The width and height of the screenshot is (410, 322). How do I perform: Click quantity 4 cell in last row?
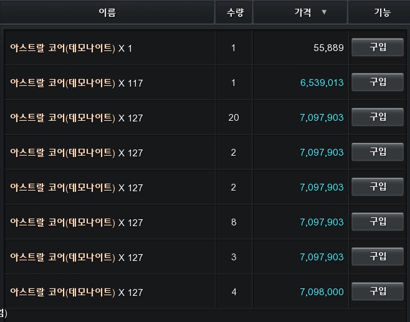(x=234, y=292)
